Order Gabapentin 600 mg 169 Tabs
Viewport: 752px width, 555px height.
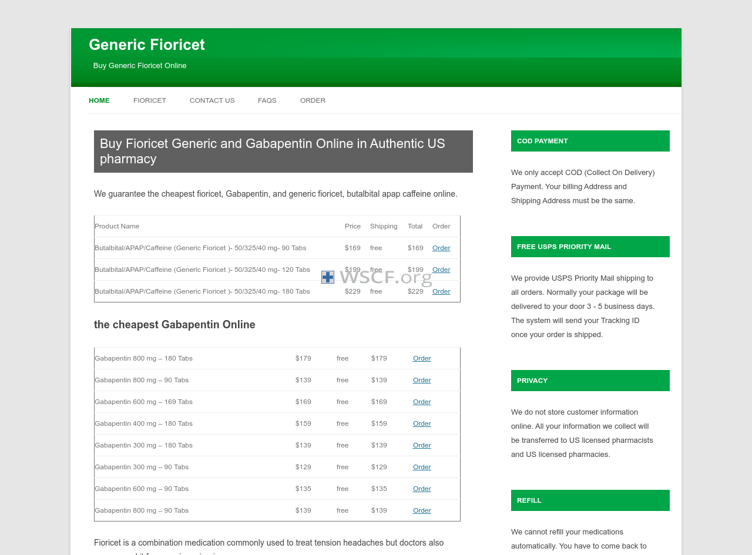click(x=422, y=402)
